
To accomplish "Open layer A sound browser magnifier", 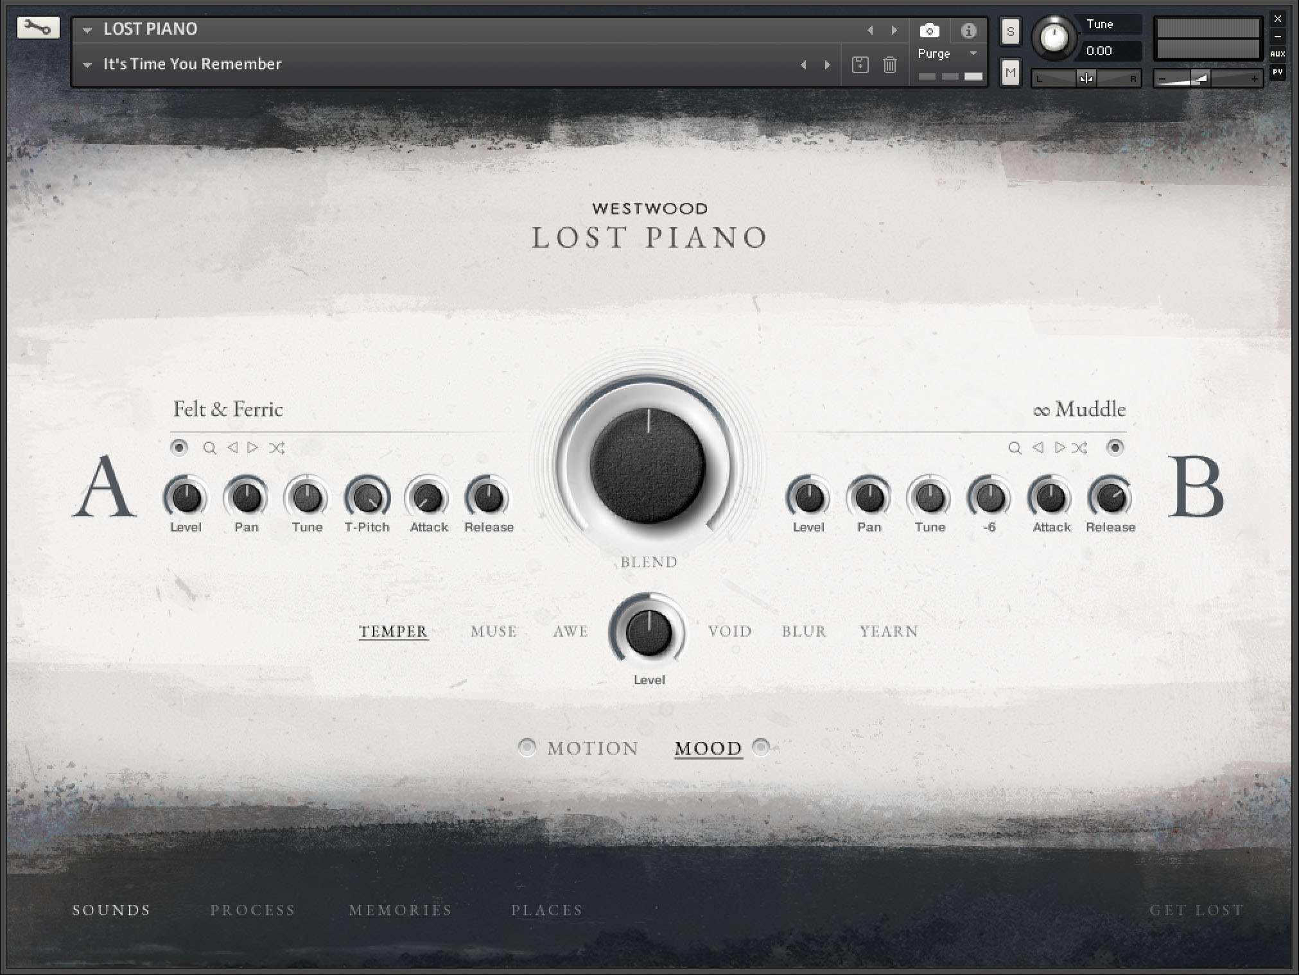I will (209, 448).
